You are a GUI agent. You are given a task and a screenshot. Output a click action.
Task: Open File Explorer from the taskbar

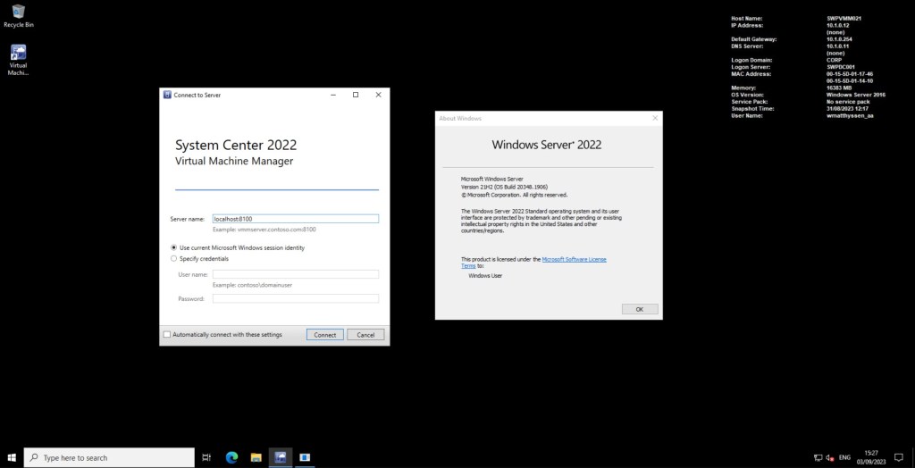pos(256,457)
